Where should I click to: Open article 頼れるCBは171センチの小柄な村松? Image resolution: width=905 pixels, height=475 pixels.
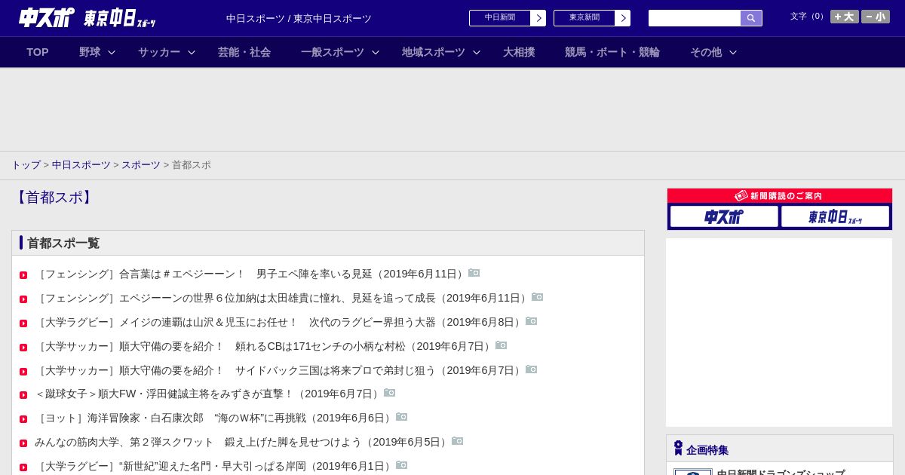point(264,346)
